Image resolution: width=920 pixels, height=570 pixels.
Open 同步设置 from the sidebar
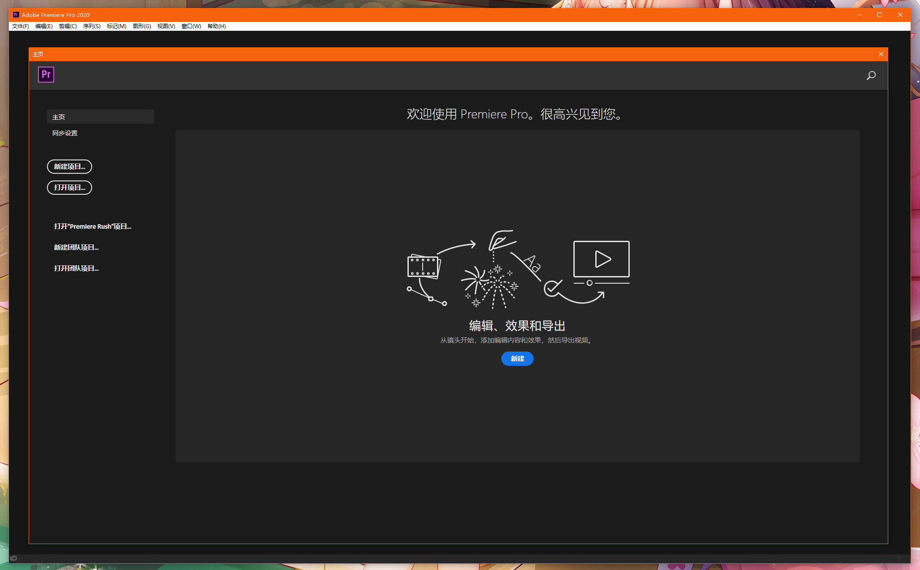[x=65, y=133]
